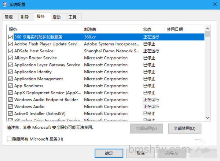
Task: Toggle the ADSafe Host Service checkbox
Action: (10, 51)
